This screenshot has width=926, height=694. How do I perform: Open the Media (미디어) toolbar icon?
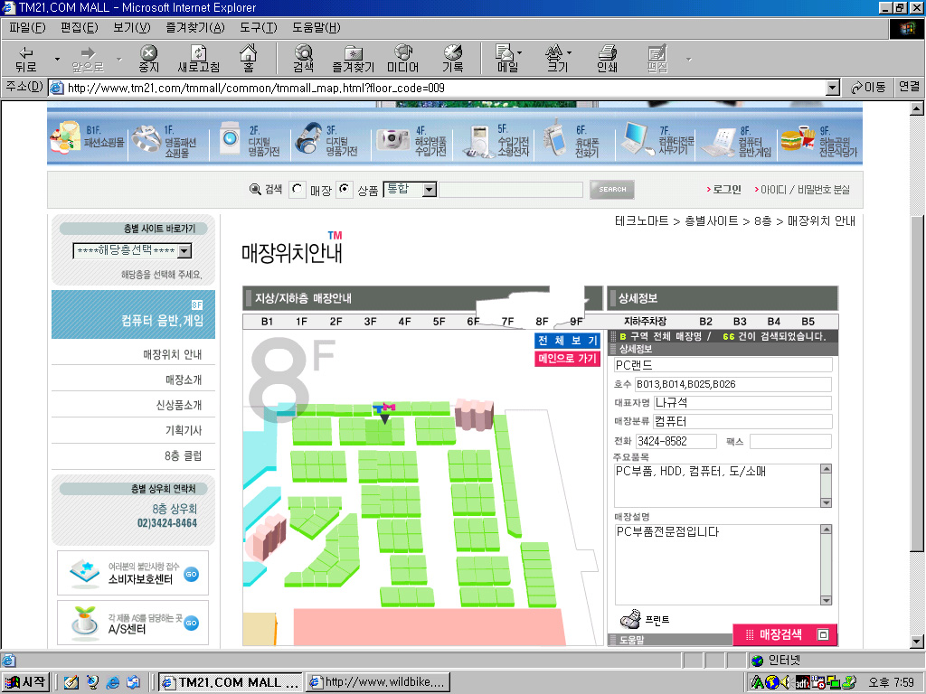pos(402,59)
